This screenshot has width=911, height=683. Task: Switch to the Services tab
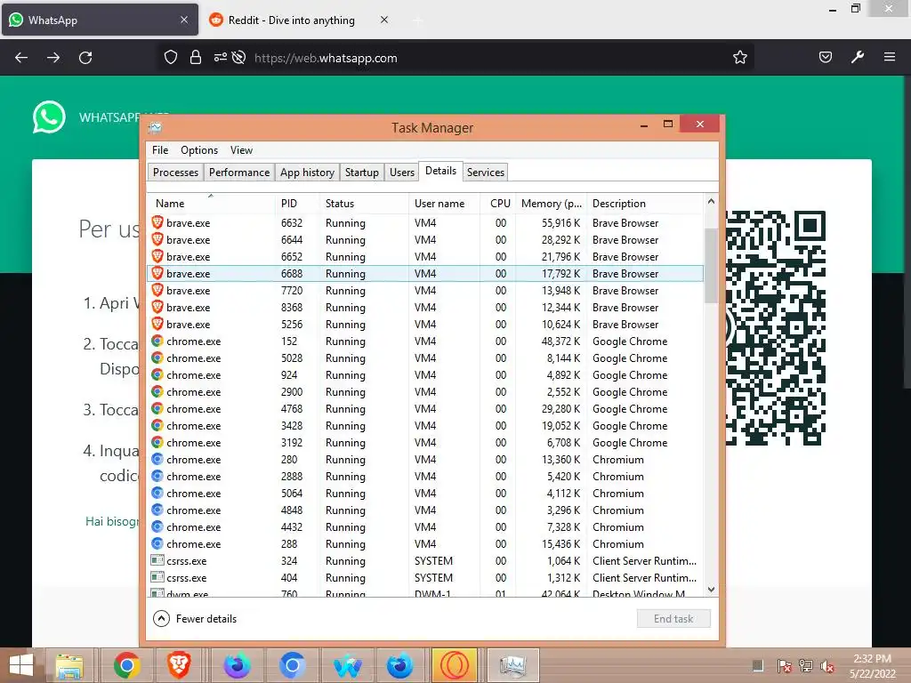[486, 173]
